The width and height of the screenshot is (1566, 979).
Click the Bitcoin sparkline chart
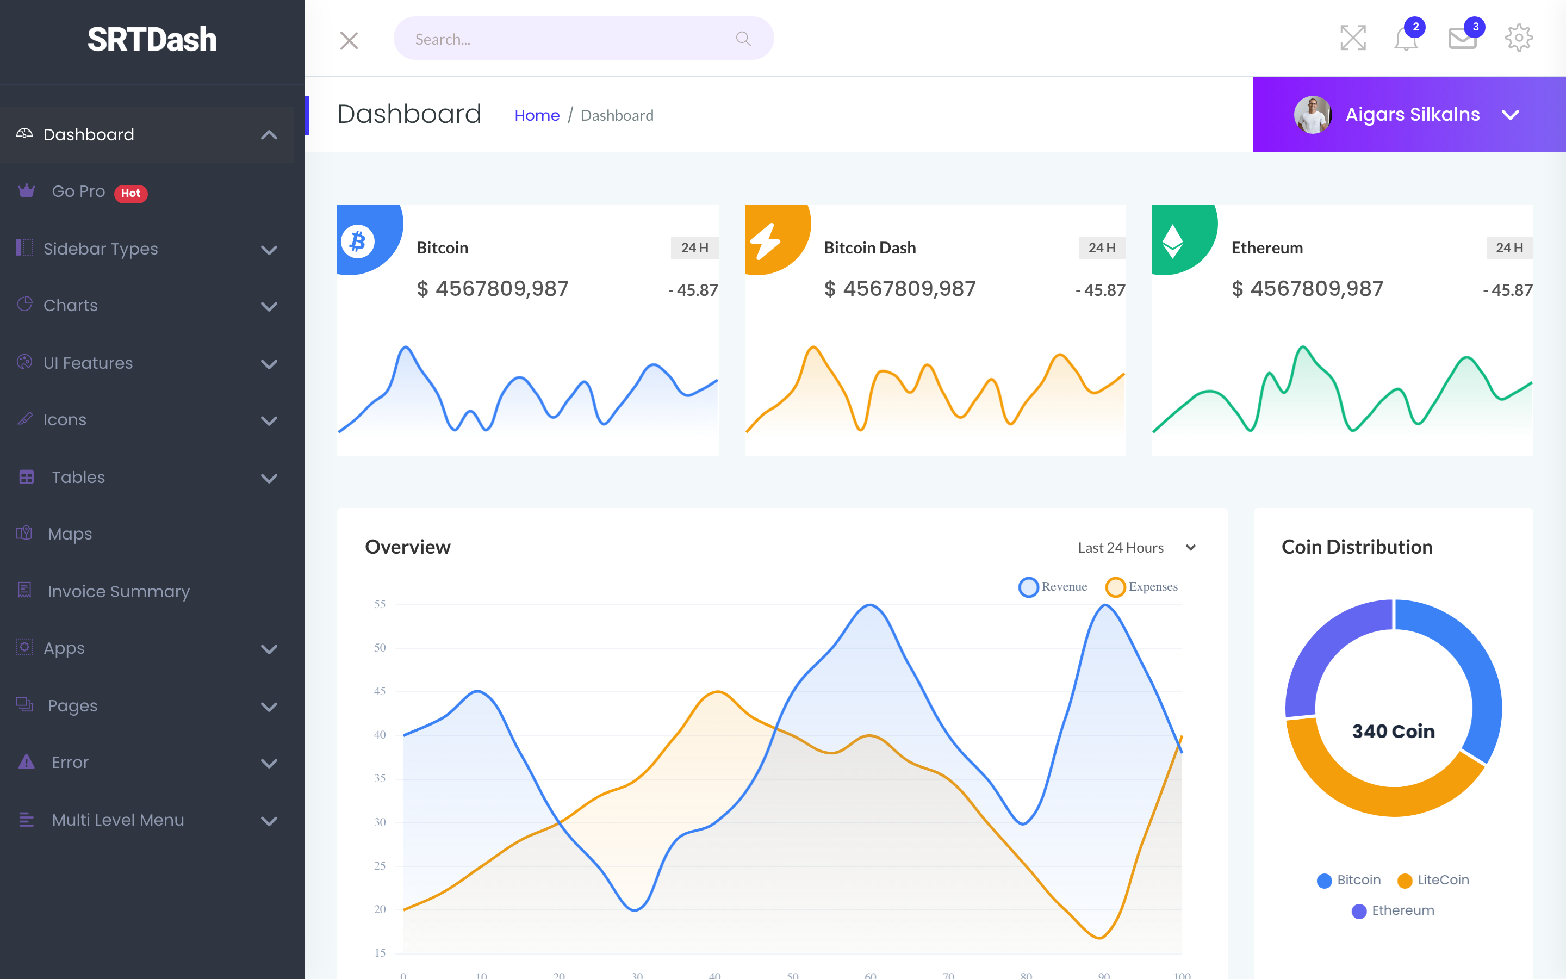pos(527,389)
